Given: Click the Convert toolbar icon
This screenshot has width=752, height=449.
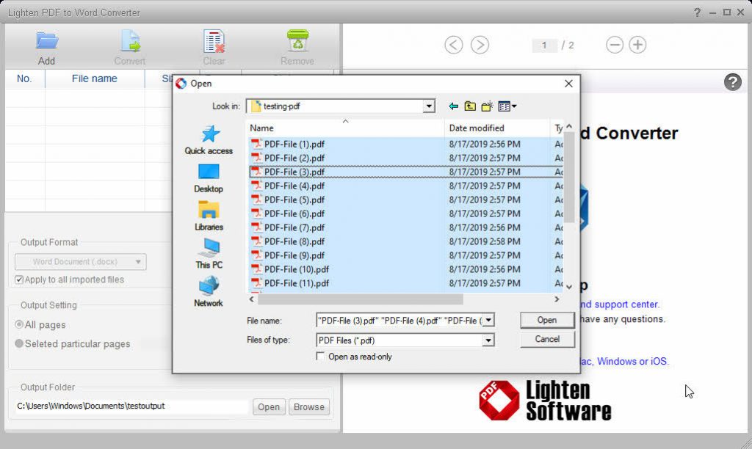Looking at the screenshot, I should click(130, 41).
